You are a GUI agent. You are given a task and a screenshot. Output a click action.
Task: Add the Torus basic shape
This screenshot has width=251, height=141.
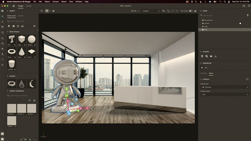pyautogui.click(x=12, y=52)
